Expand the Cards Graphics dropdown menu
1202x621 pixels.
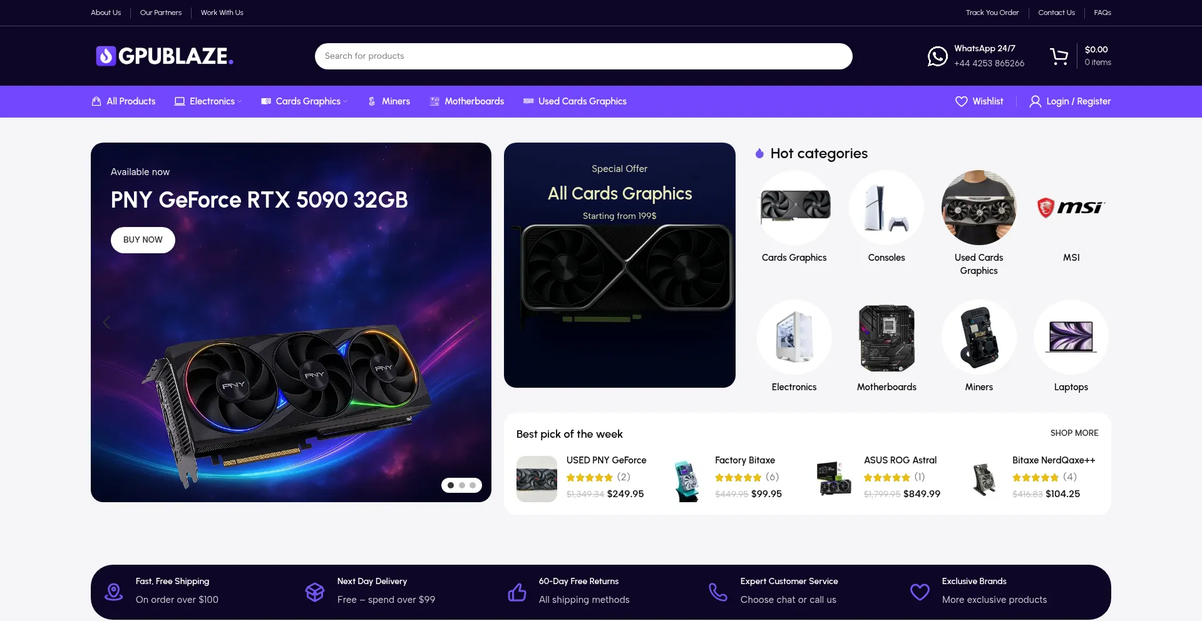[304, 101]
